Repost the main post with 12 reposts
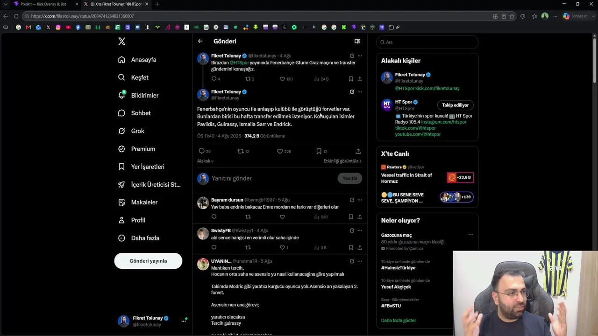 click(x=241, y=151)
